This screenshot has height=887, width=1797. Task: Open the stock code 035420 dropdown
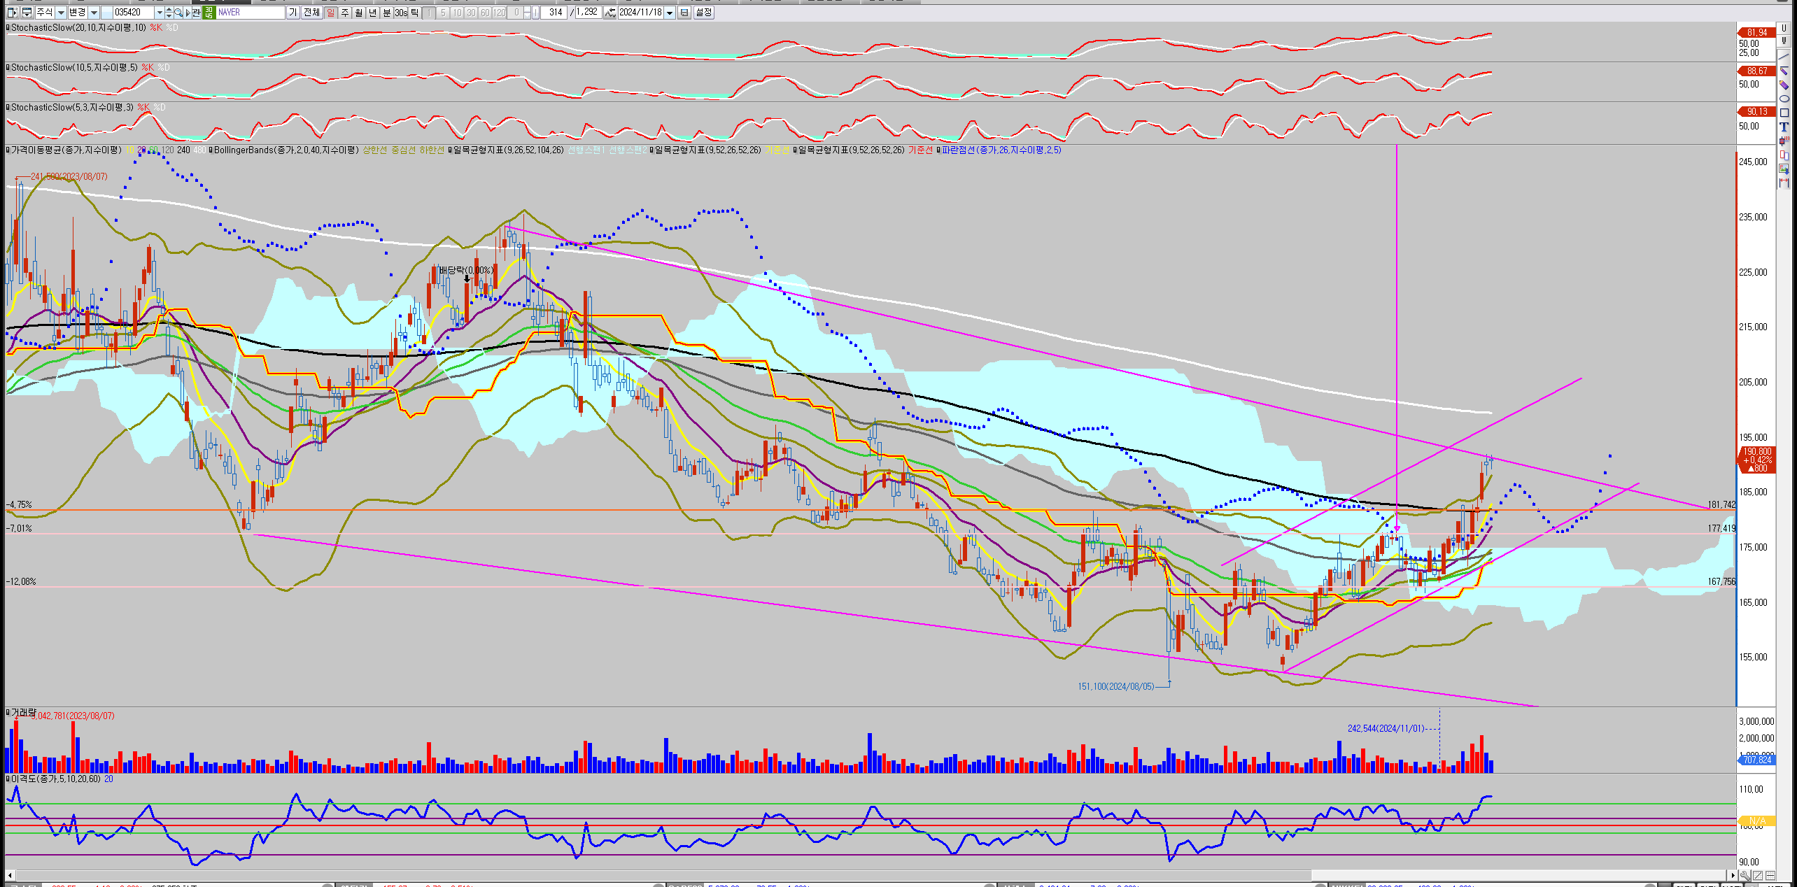tap(160, 13)
